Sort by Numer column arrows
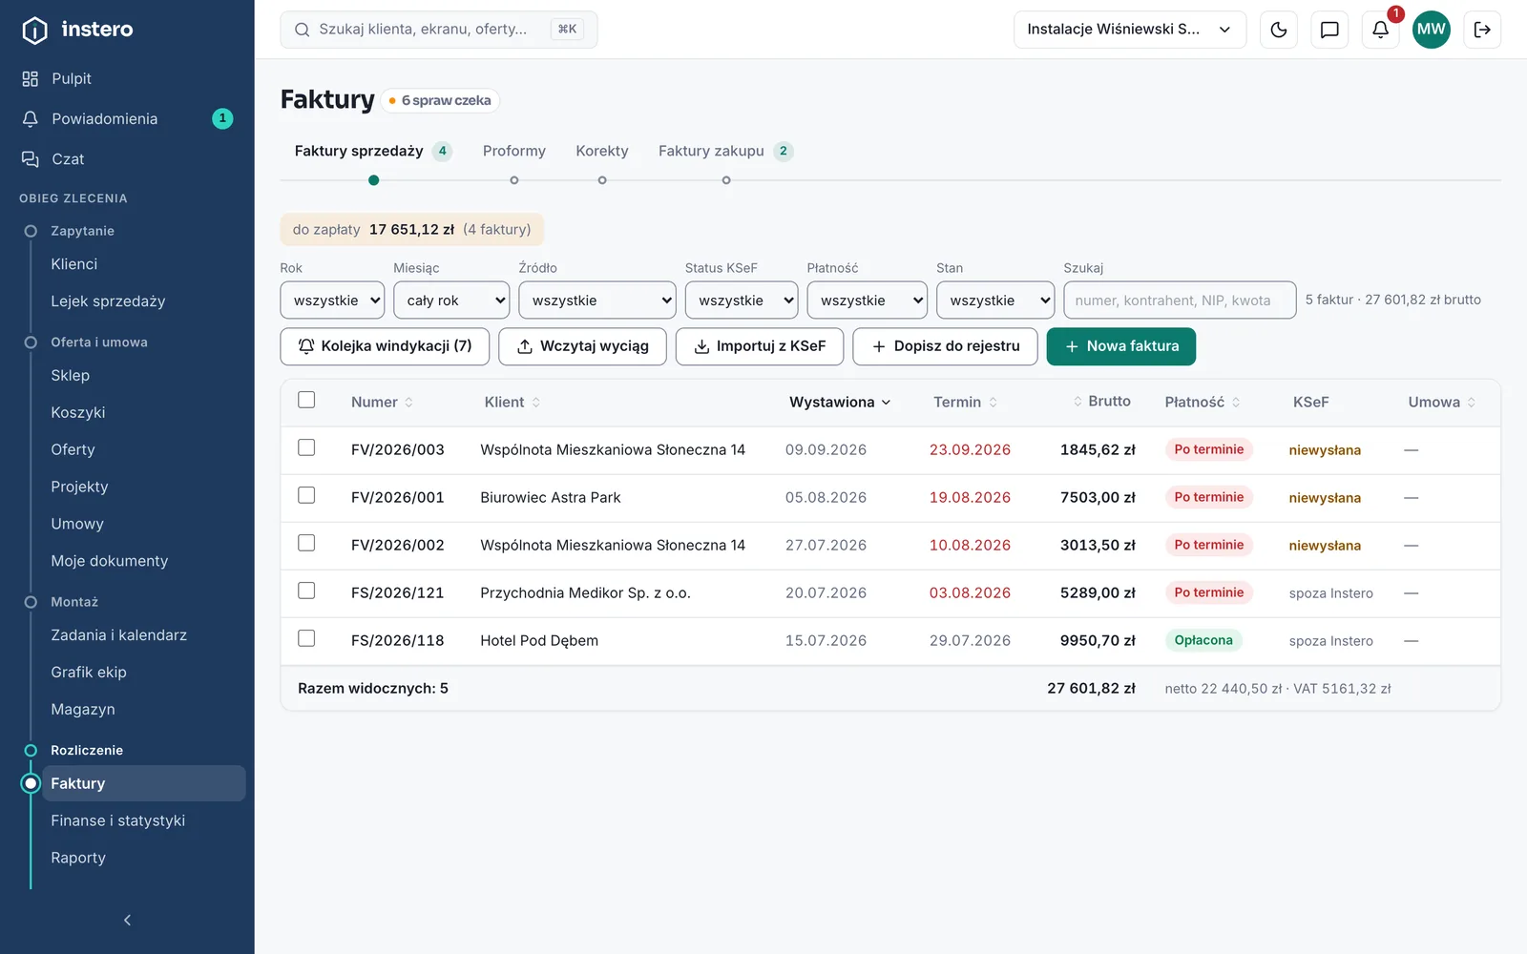This screenshot has height=954, width=1527. coord(408,403)
